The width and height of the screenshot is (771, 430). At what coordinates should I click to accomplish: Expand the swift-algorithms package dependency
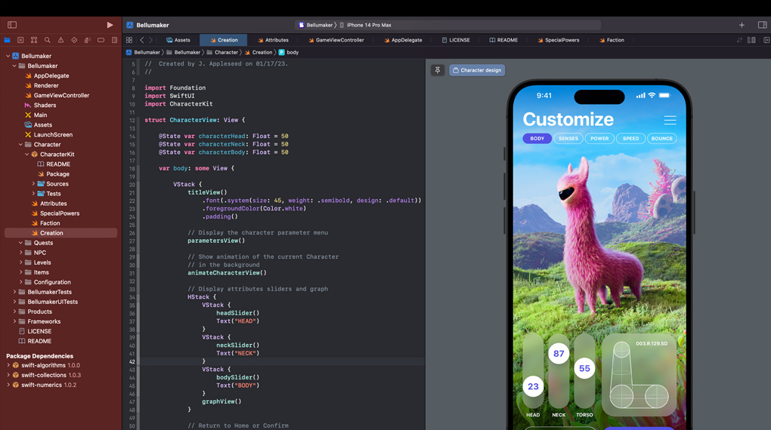coord(8,365)
